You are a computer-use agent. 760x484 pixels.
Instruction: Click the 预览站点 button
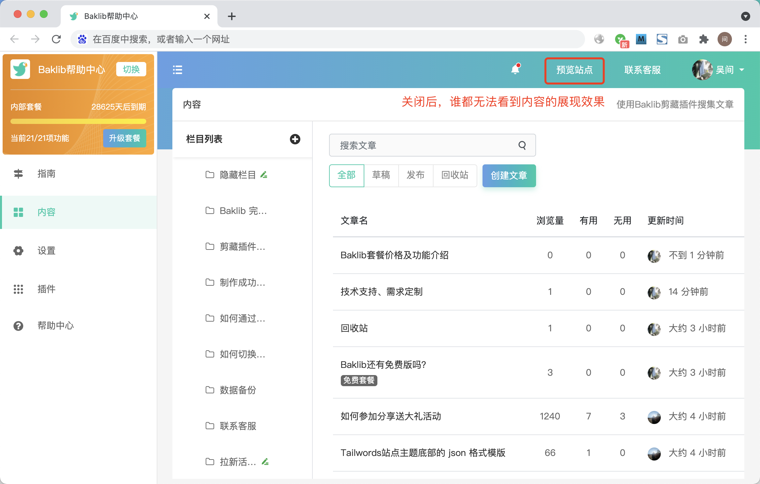tap(575, 70)
